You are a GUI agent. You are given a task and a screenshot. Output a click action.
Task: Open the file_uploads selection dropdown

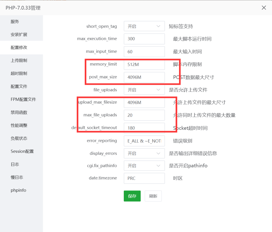point(144,90)
